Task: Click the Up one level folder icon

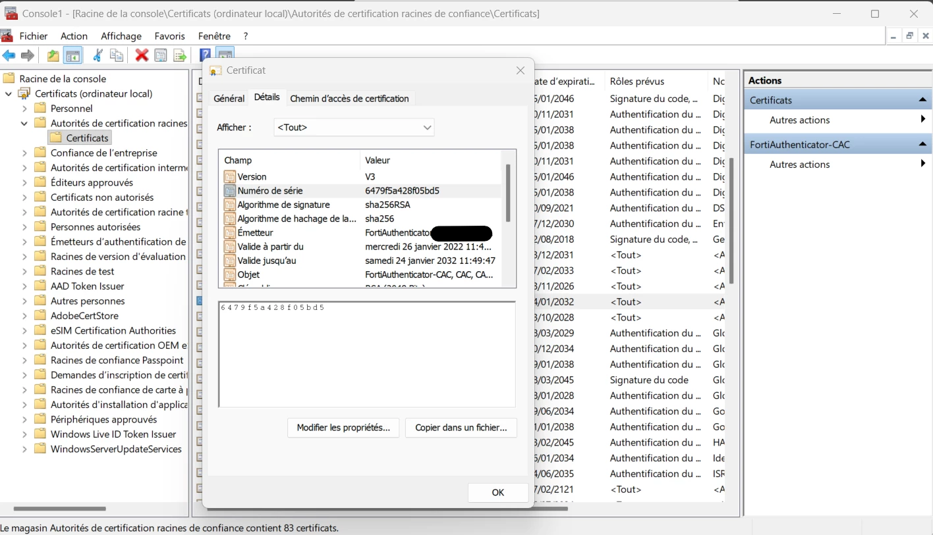Action: pos(53,56)
